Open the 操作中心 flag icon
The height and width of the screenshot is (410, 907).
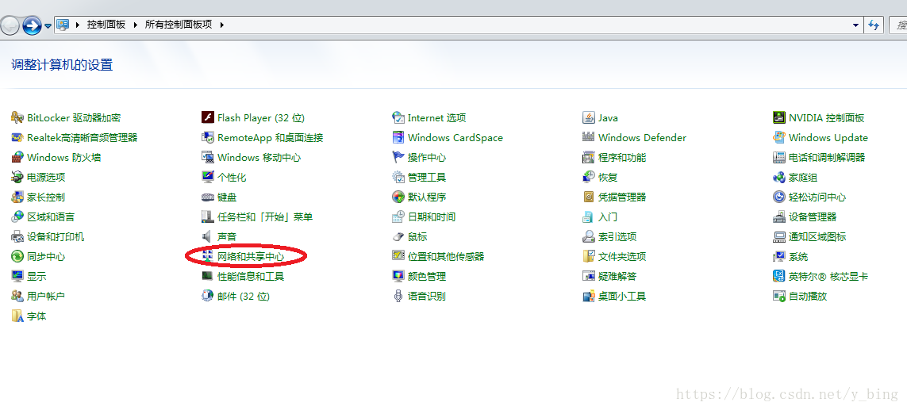pyautogui.click(x=398, y=157)
